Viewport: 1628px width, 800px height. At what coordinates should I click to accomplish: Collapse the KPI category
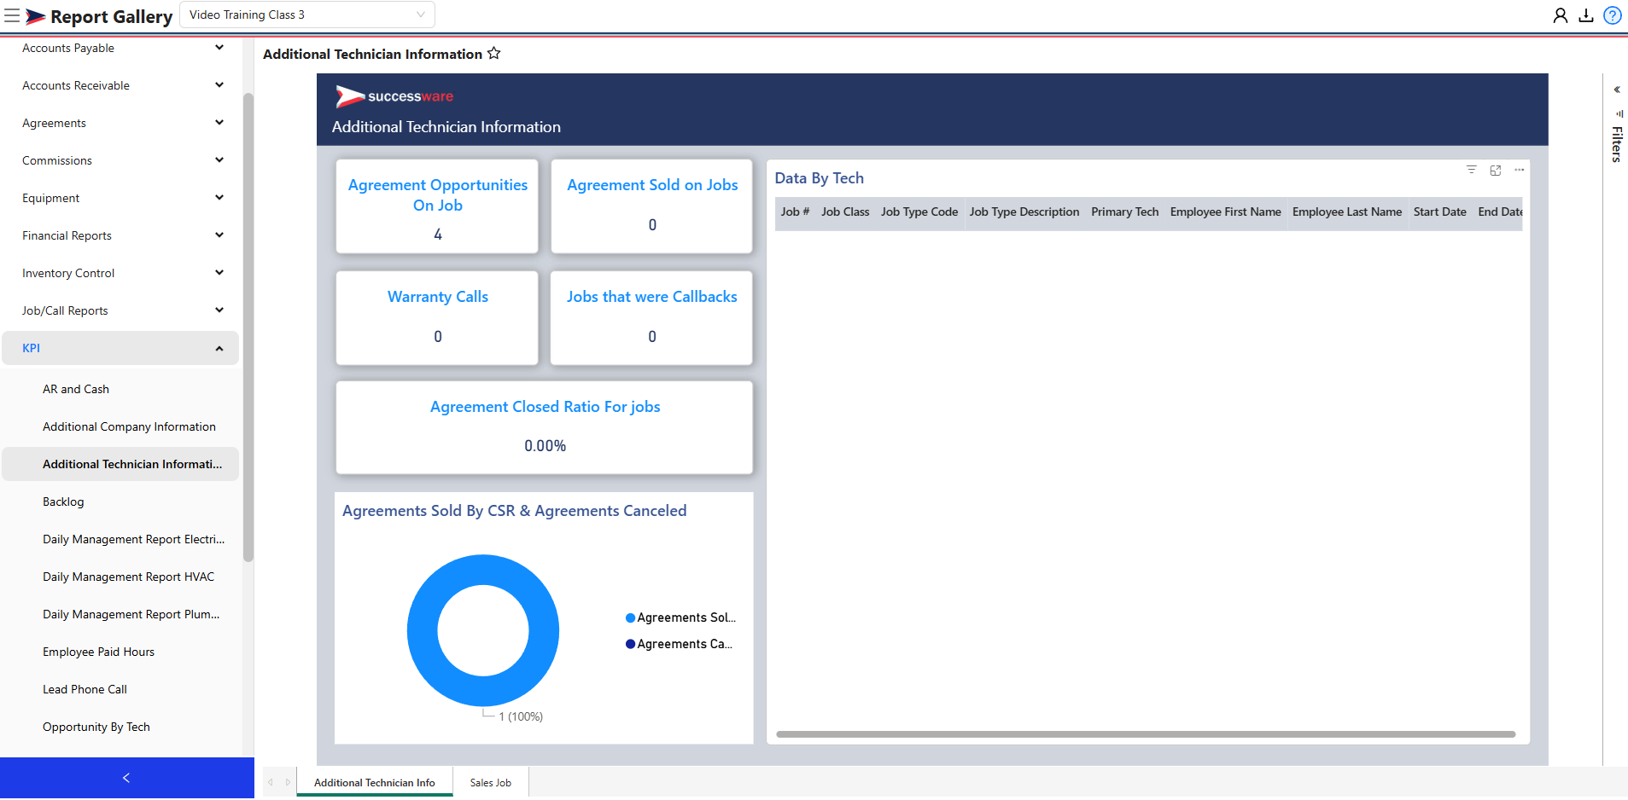click(x=120, y=348)
